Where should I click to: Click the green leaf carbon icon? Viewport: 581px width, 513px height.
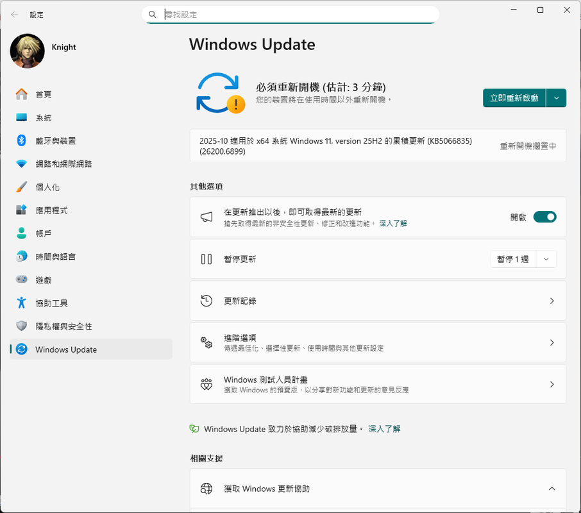(194, 429)
